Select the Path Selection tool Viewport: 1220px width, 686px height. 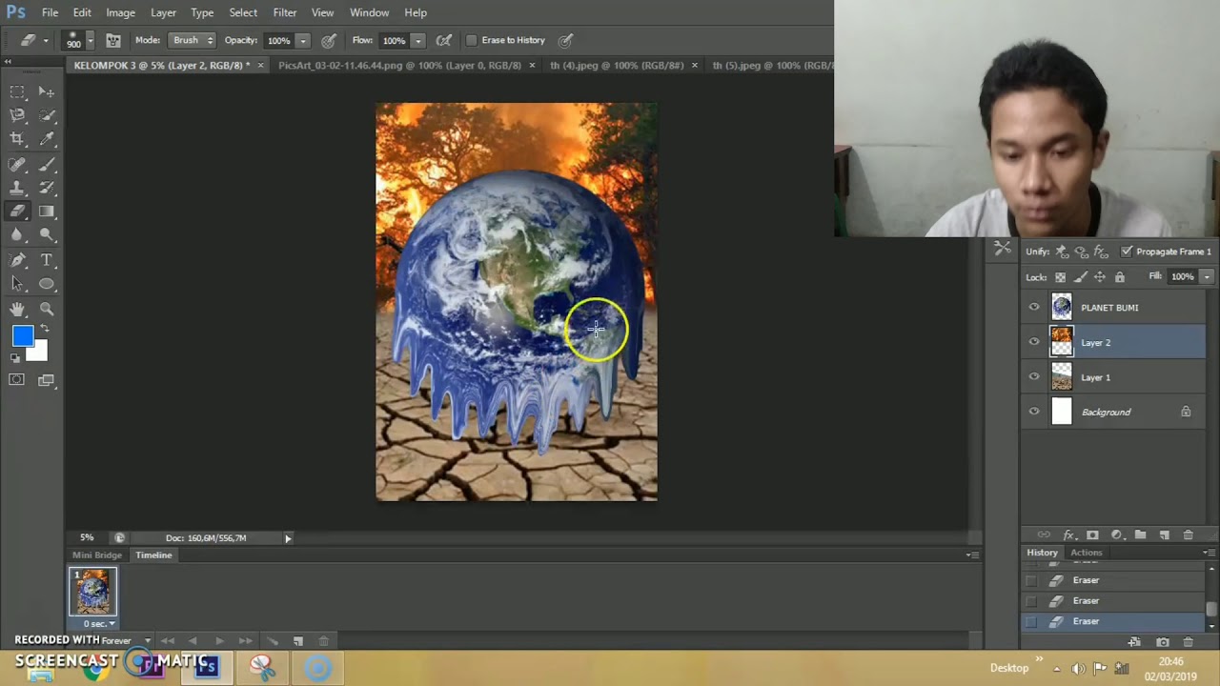(x=17, y=284)
